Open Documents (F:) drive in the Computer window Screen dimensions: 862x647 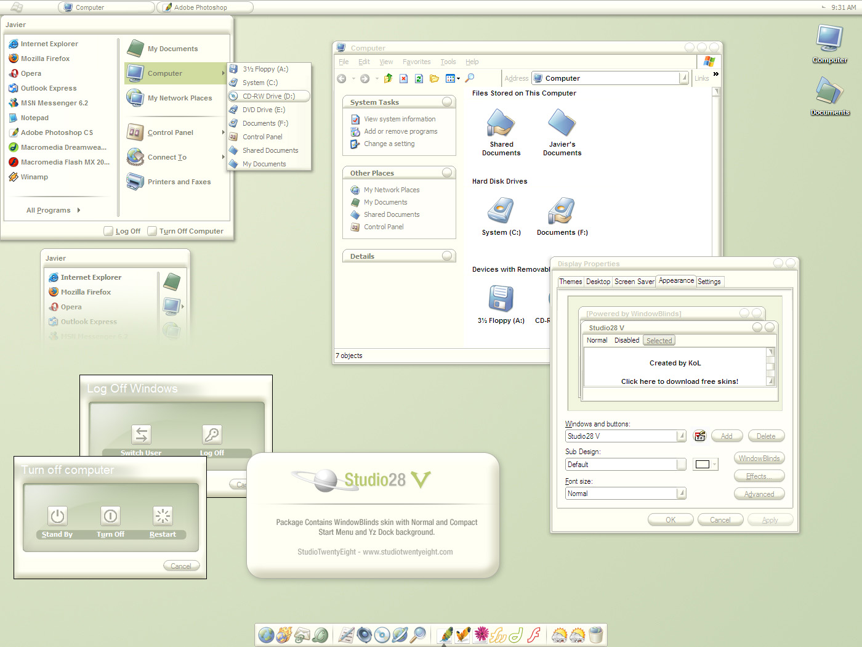[562, 211]
